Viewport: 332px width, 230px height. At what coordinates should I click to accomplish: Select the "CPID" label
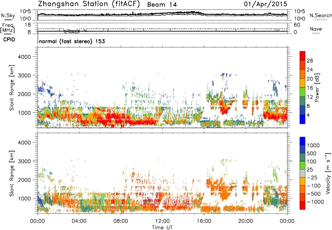pos(9,39)
